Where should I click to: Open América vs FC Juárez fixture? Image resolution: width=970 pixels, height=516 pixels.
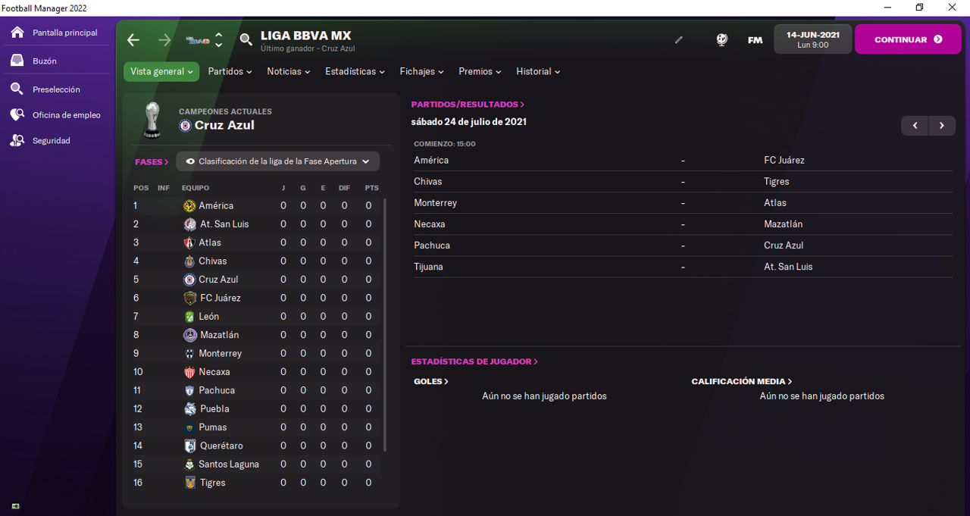click(x=683, y=161)
